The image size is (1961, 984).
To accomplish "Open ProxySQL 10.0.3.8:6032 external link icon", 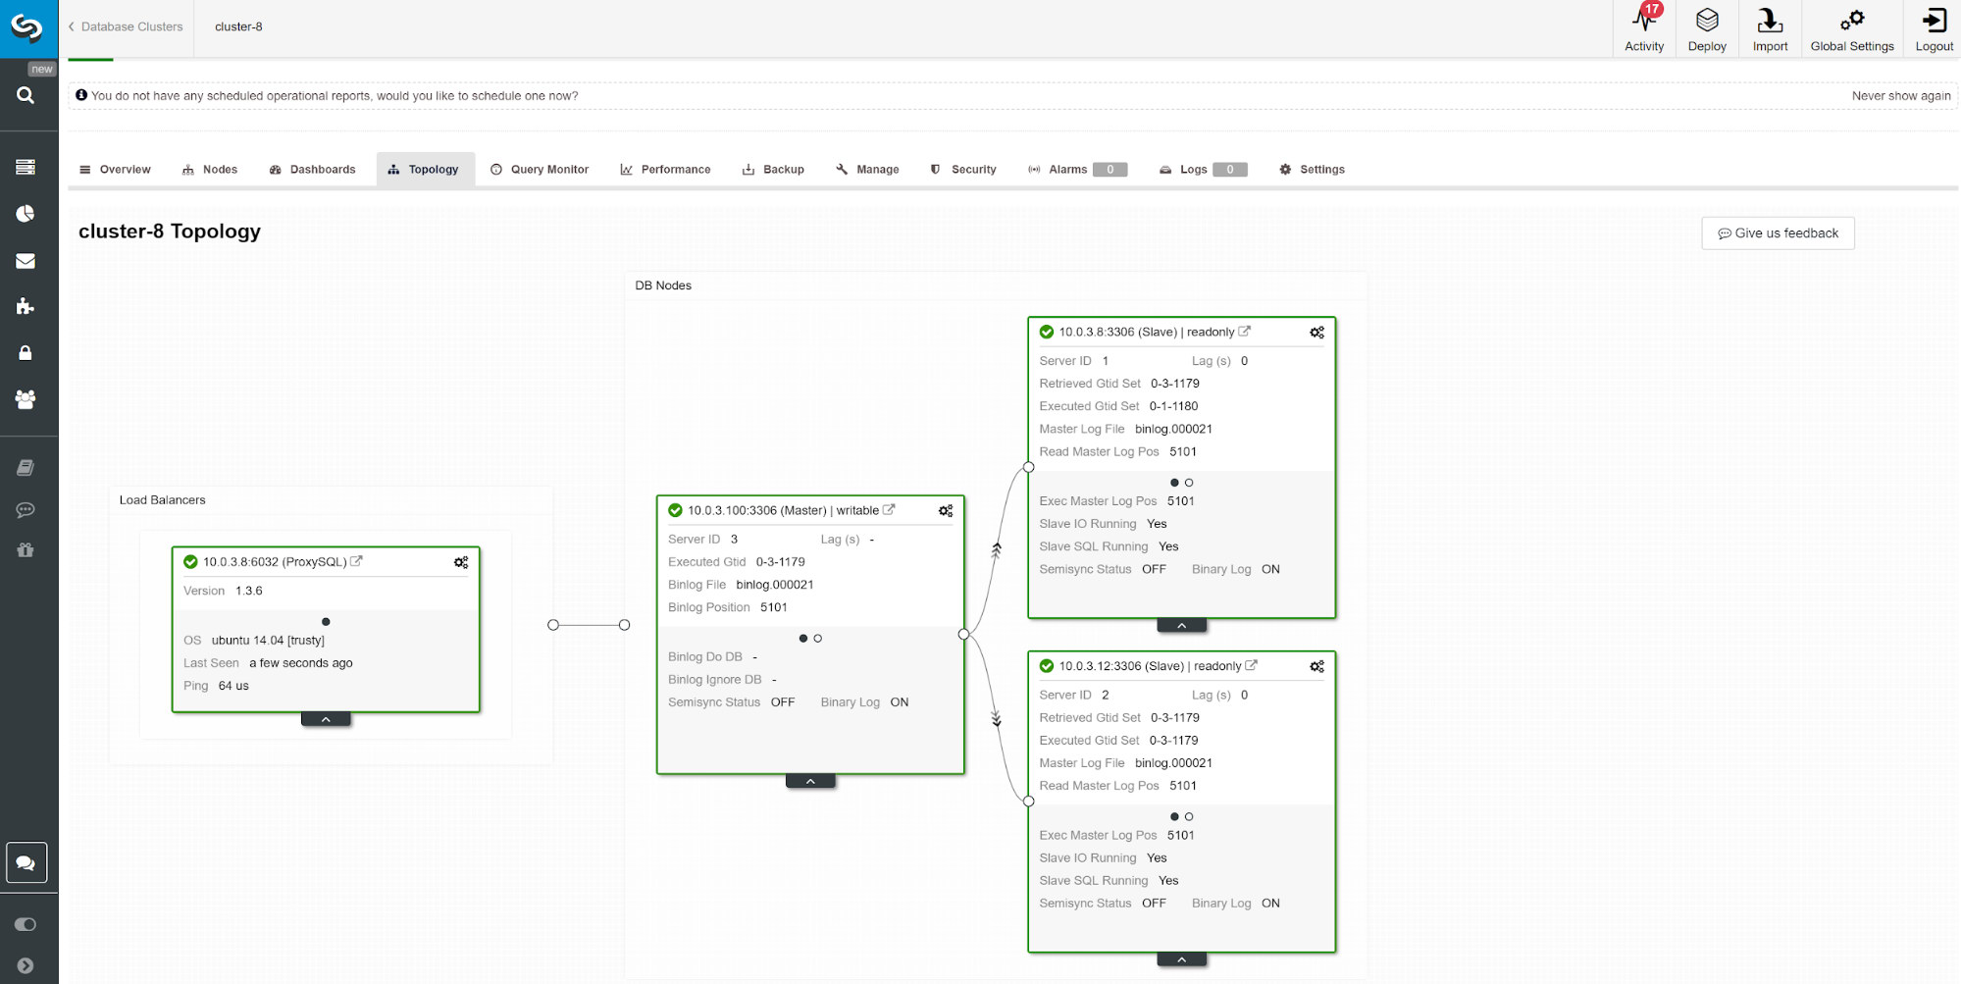I will tap(356, 561).
